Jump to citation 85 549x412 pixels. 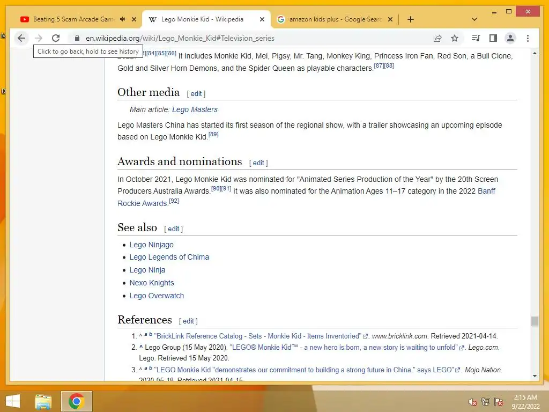pyautogui.click(x=161, y=53)
